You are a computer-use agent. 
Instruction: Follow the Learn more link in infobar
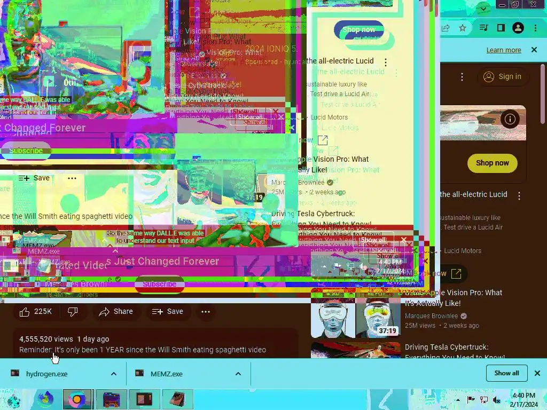(x=504, y=50)
